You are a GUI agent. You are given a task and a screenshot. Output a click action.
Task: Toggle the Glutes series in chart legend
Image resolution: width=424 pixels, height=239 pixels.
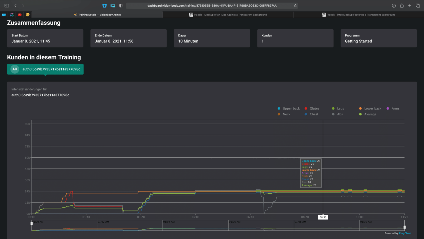[314, 108]
